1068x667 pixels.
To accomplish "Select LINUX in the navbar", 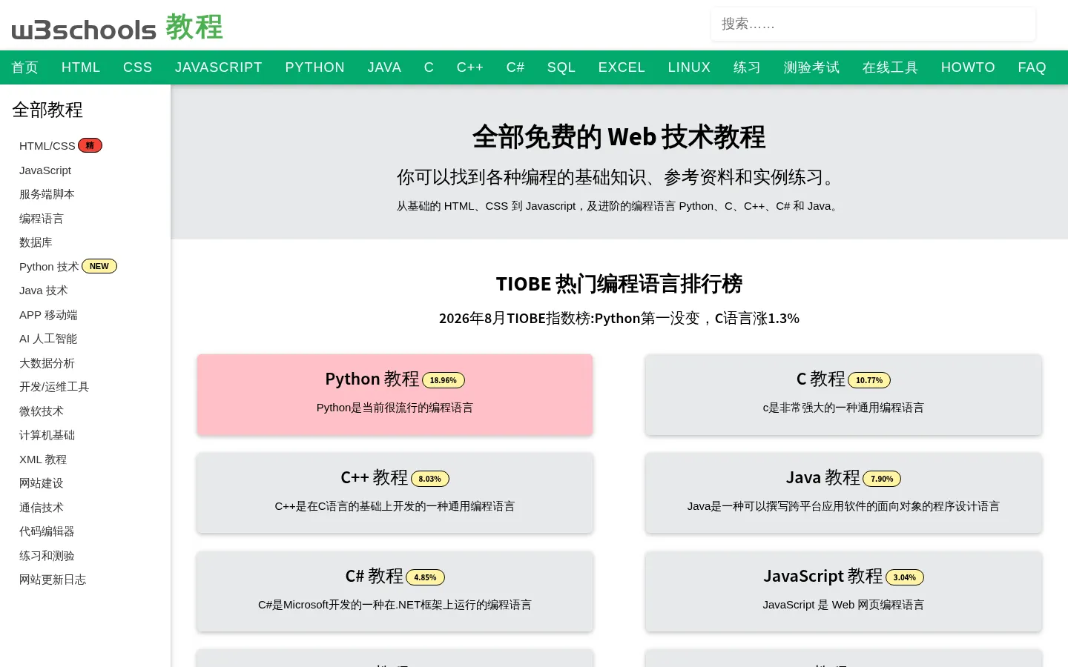I will click(x=689, y=67).
